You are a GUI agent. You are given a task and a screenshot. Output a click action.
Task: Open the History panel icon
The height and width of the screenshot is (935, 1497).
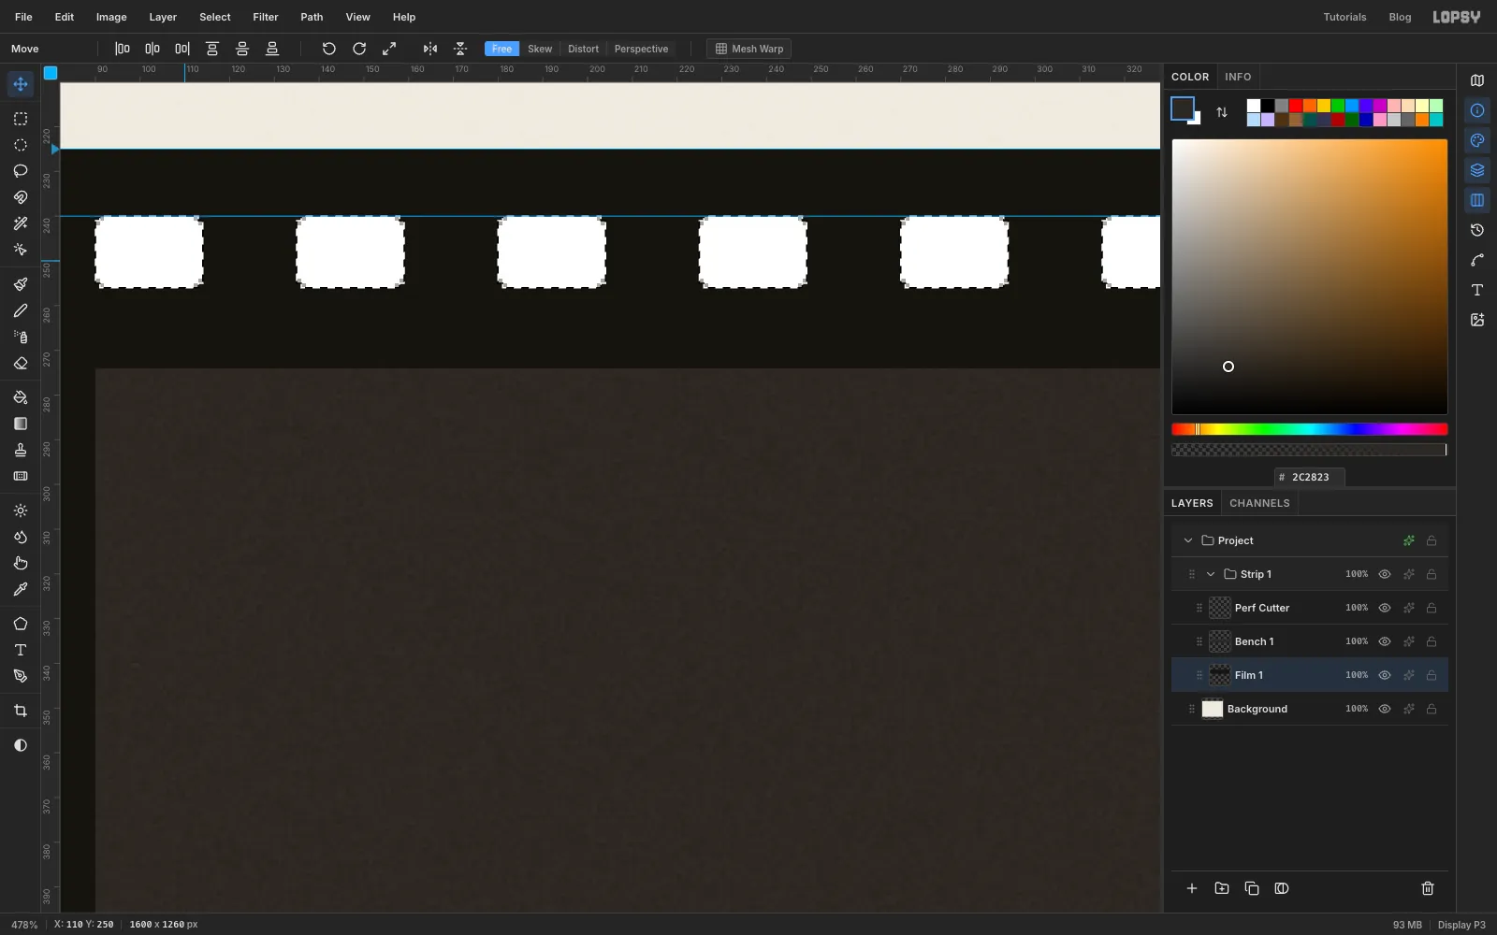tap(1477, 230)
